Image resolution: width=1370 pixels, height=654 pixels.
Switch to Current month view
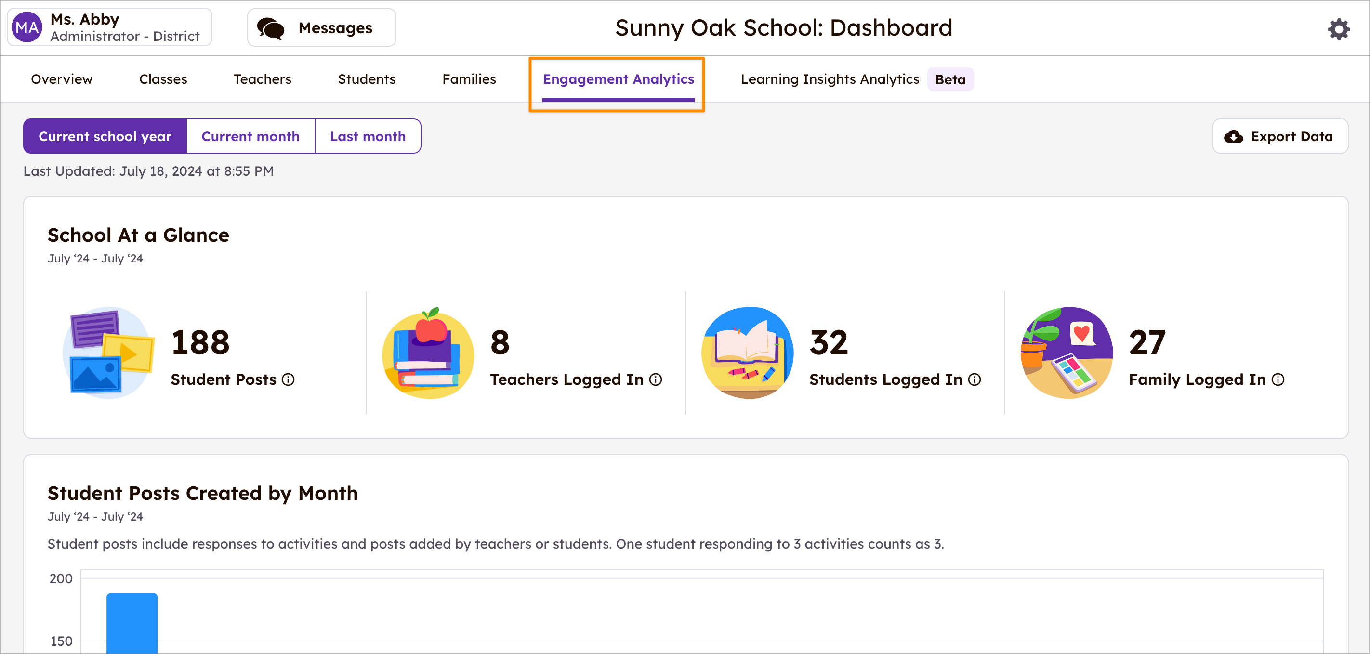point(250,136)
